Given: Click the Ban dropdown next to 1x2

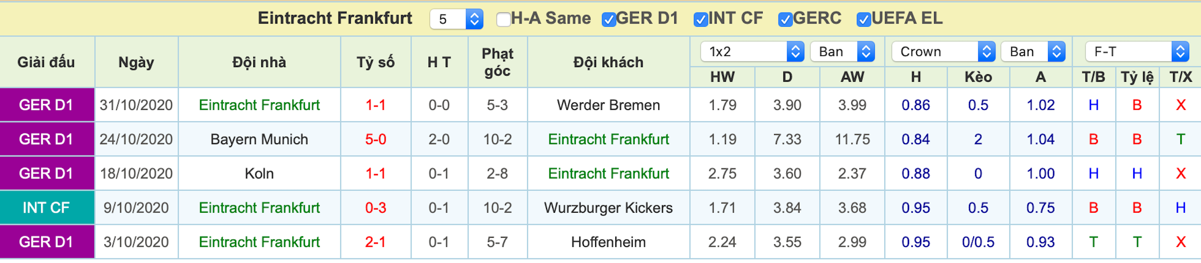Looking at the screenshot, I should coord(842,52).
